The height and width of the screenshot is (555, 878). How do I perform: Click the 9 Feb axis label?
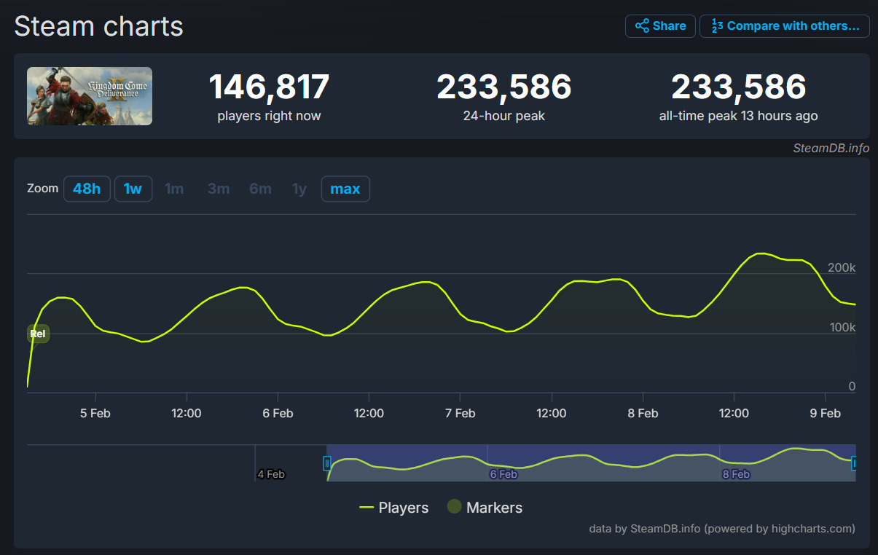(825, 413)
